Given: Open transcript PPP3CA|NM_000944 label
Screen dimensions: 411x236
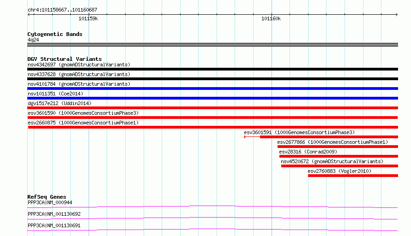Looking at the screenshot, I should 50,202.
